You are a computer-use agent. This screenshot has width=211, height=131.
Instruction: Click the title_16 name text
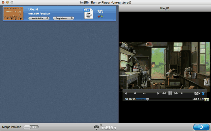point(33,9)
